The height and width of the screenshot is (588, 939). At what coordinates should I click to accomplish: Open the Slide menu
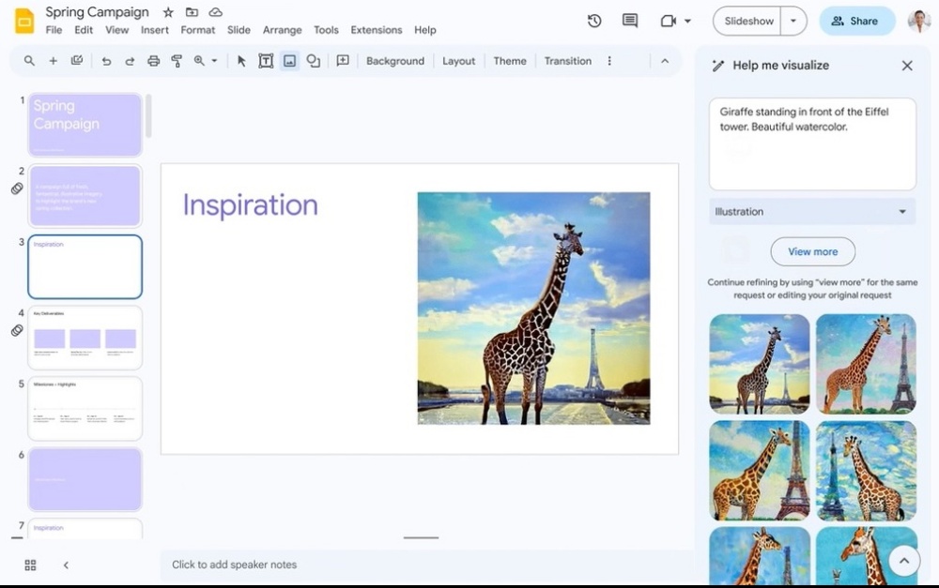(239, 29)
